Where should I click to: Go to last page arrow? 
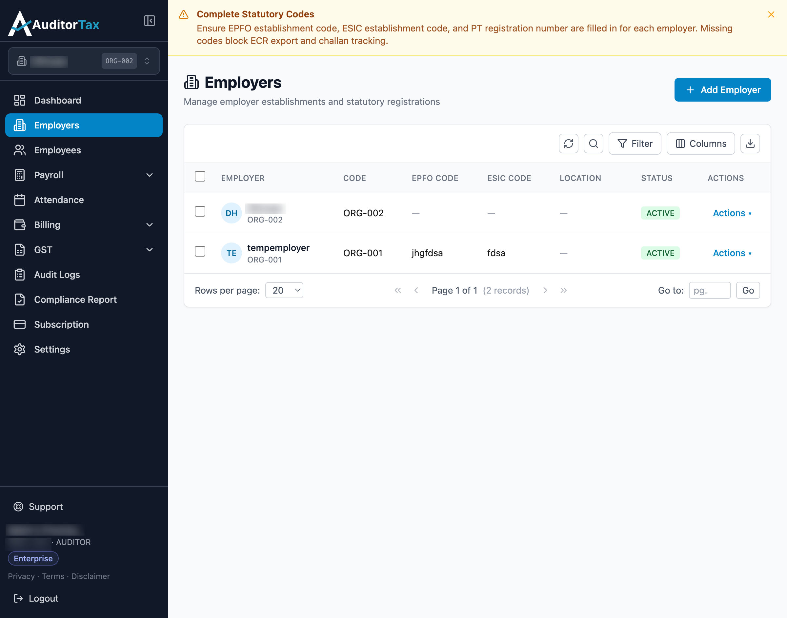click(x=564, y=290)
